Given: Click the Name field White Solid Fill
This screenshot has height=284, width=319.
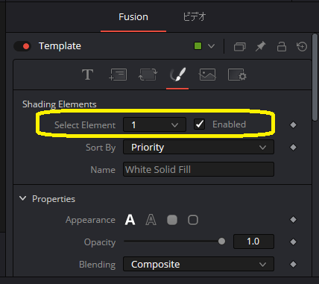Looking at the screenshot, I should (198, 169).
